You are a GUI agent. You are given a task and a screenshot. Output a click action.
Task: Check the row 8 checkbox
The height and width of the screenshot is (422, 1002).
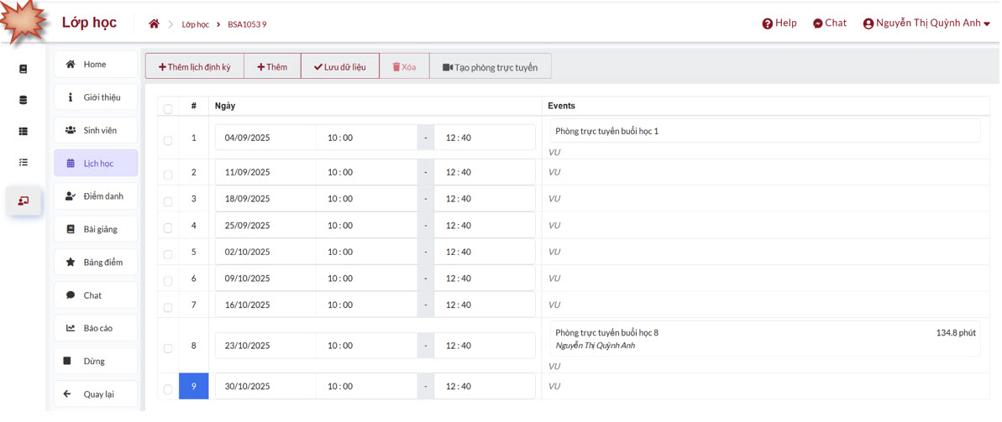tap(168, 348)
